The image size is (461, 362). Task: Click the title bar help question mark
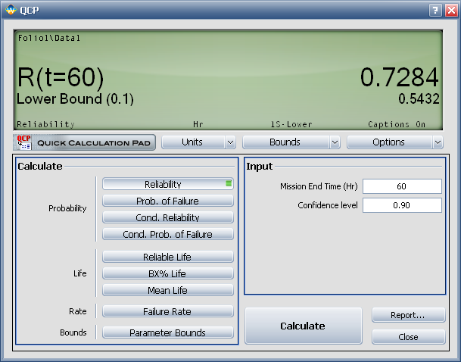435,10
